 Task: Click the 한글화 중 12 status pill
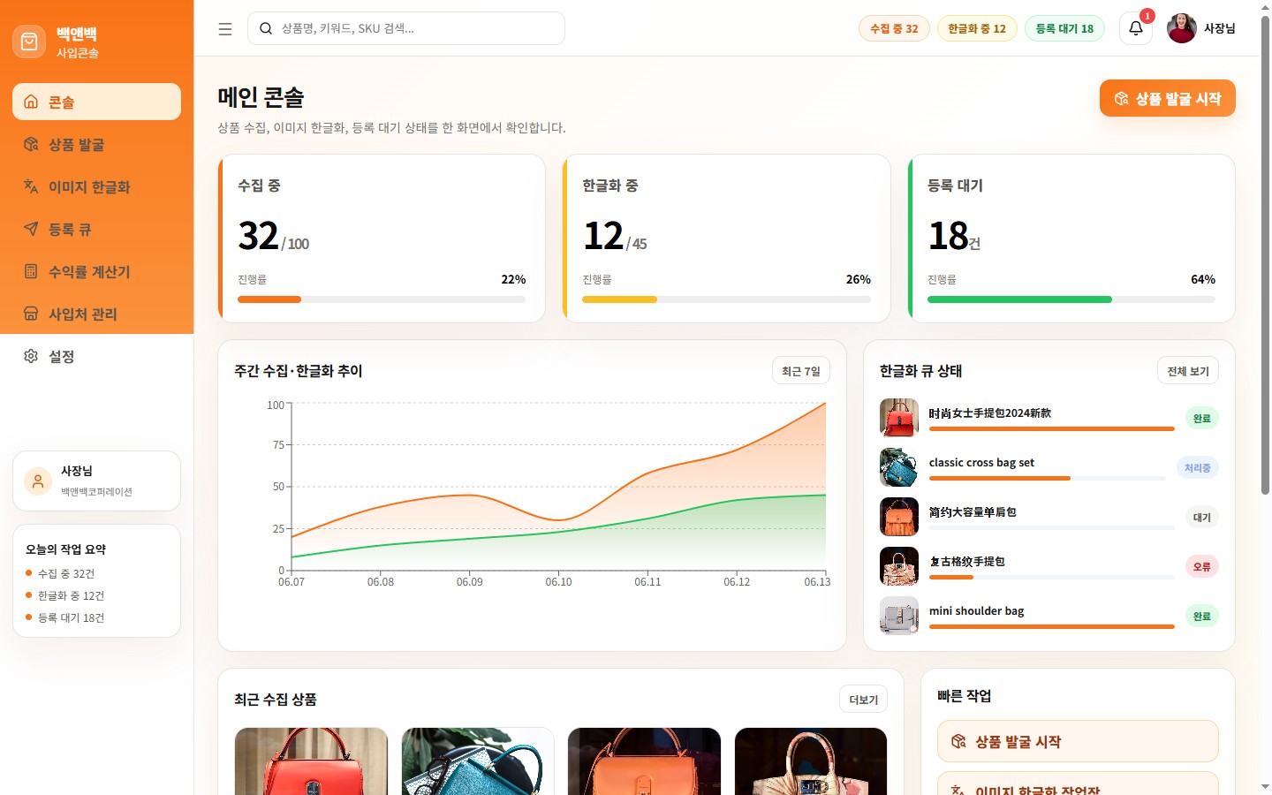[x=977, y=28]
